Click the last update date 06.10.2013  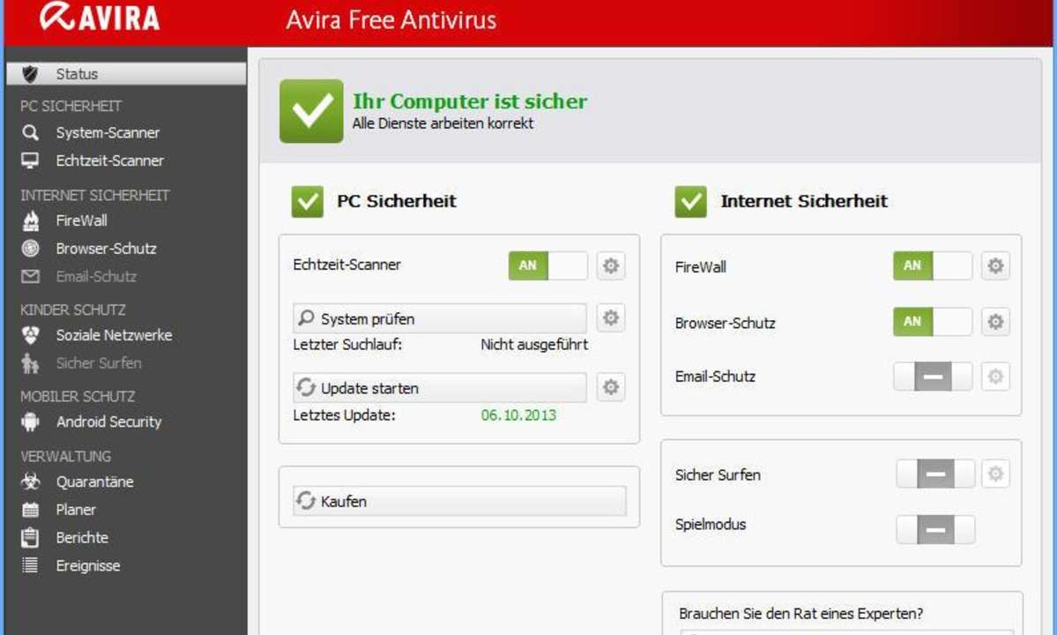[x=518, y=415]
